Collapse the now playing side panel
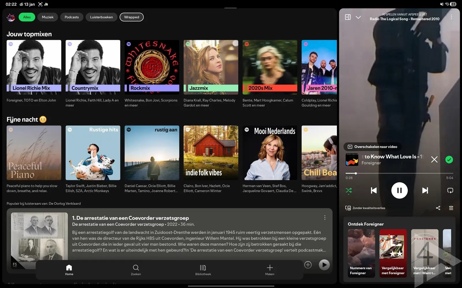This screenshot has height=288, width=462. pos(348,17)
